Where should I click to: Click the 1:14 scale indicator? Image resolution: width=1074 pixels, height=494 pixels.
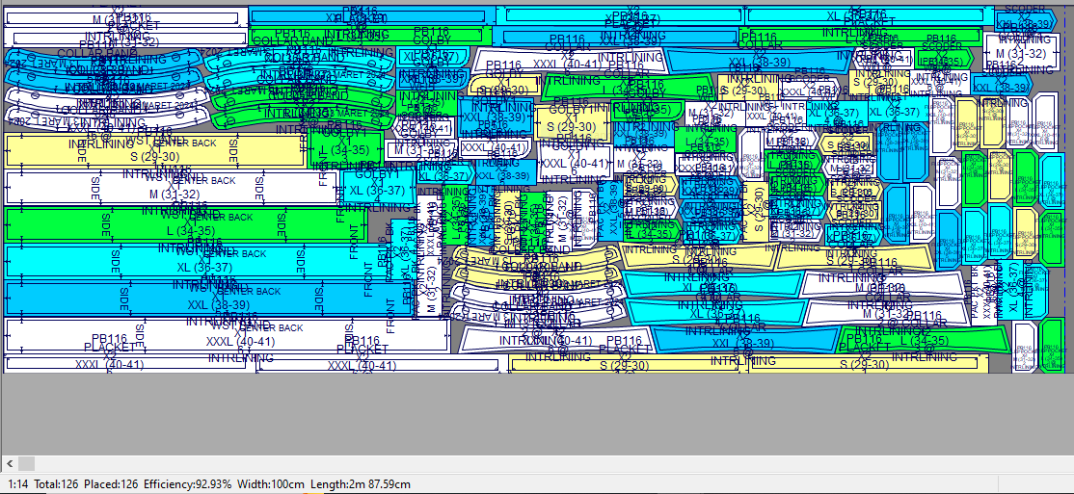click(17, 484)
